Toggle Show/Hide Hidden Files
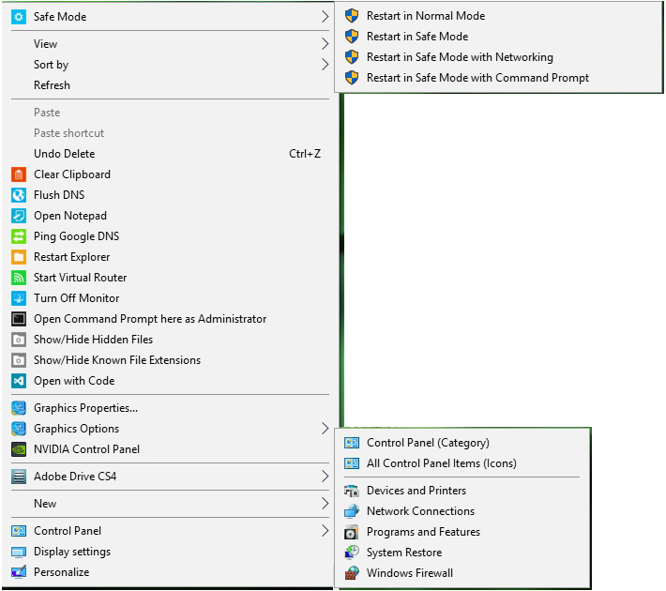This screenshot has height=591, width=666. click(x=93, y=340)
